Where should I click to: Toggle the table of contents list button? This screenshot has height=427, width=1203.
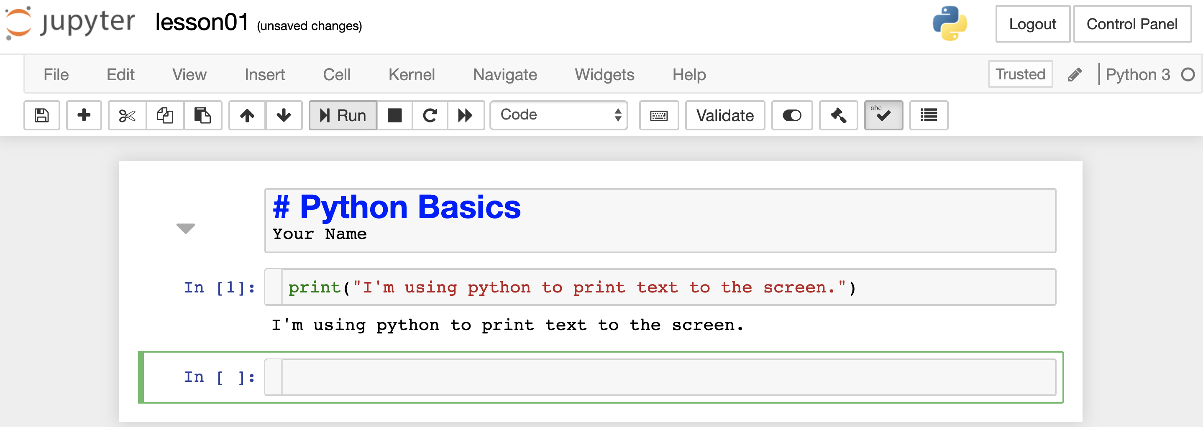pyautogui.click(x=929, y=115)
